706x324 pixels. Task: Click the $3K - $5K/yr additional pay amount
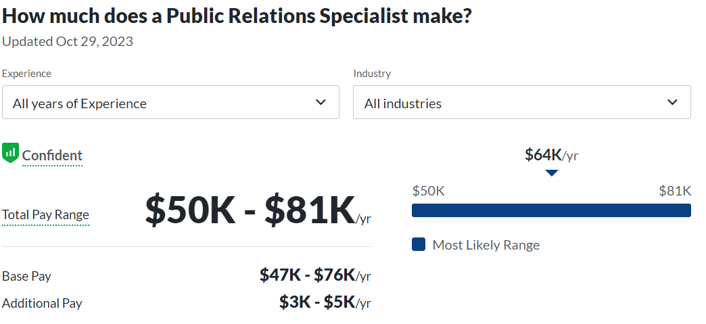pos(325,302)
